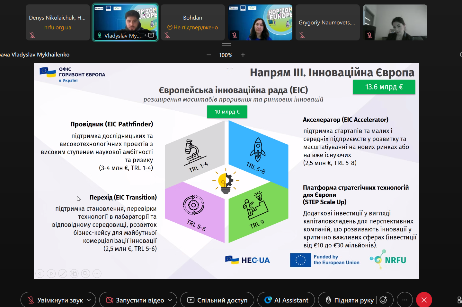Viewport: 462px width, 307px height.
Task: Expand audio options arrow beside Увімкнути звук
Action: click(x=89, y=300)
